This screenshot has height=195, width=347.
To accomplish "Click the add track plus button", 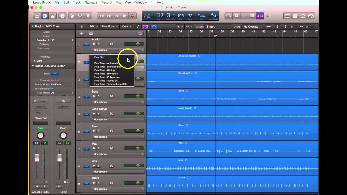I will 82,33.
